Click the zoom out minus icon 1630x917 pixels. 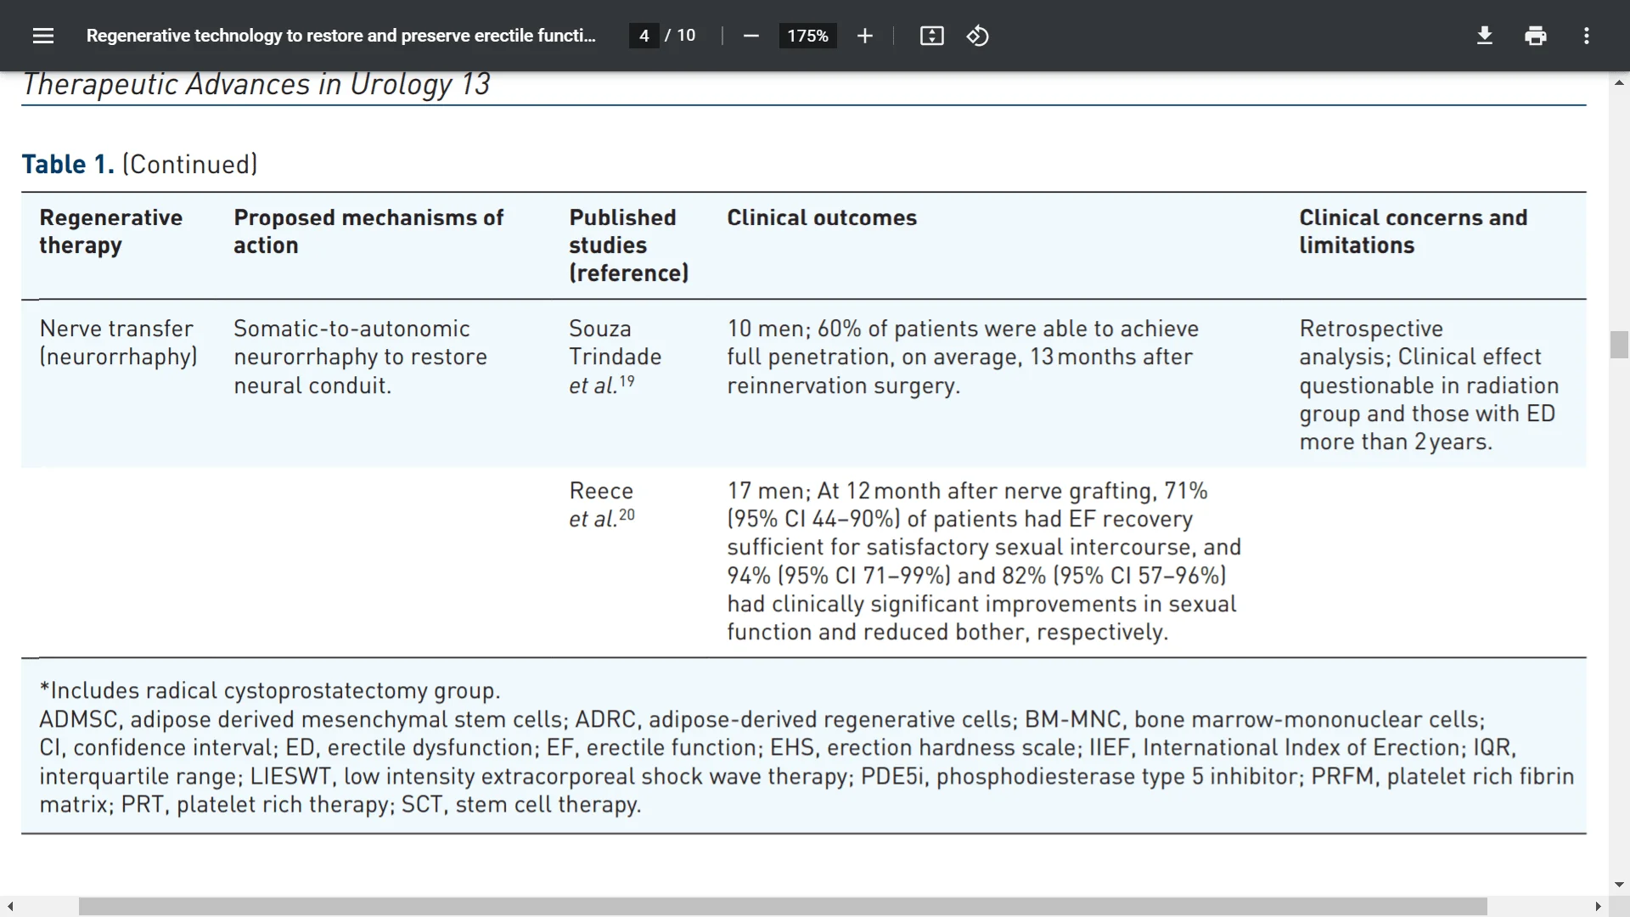coord(750,36)
